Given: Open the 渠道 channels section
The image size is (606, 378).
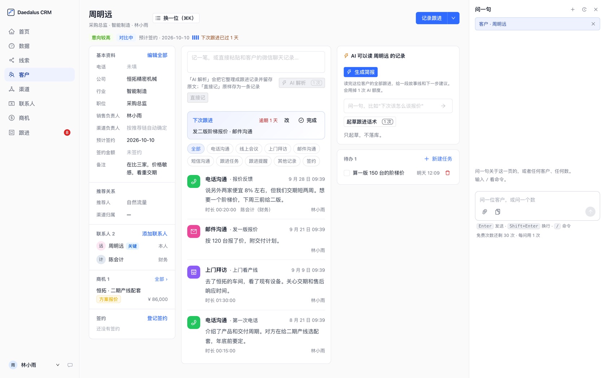Looking at the screenshot, I should click(39, 89).
